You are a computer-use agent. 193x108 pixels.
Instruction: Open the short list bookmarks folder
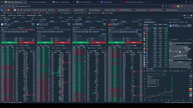tap(27, 10)
